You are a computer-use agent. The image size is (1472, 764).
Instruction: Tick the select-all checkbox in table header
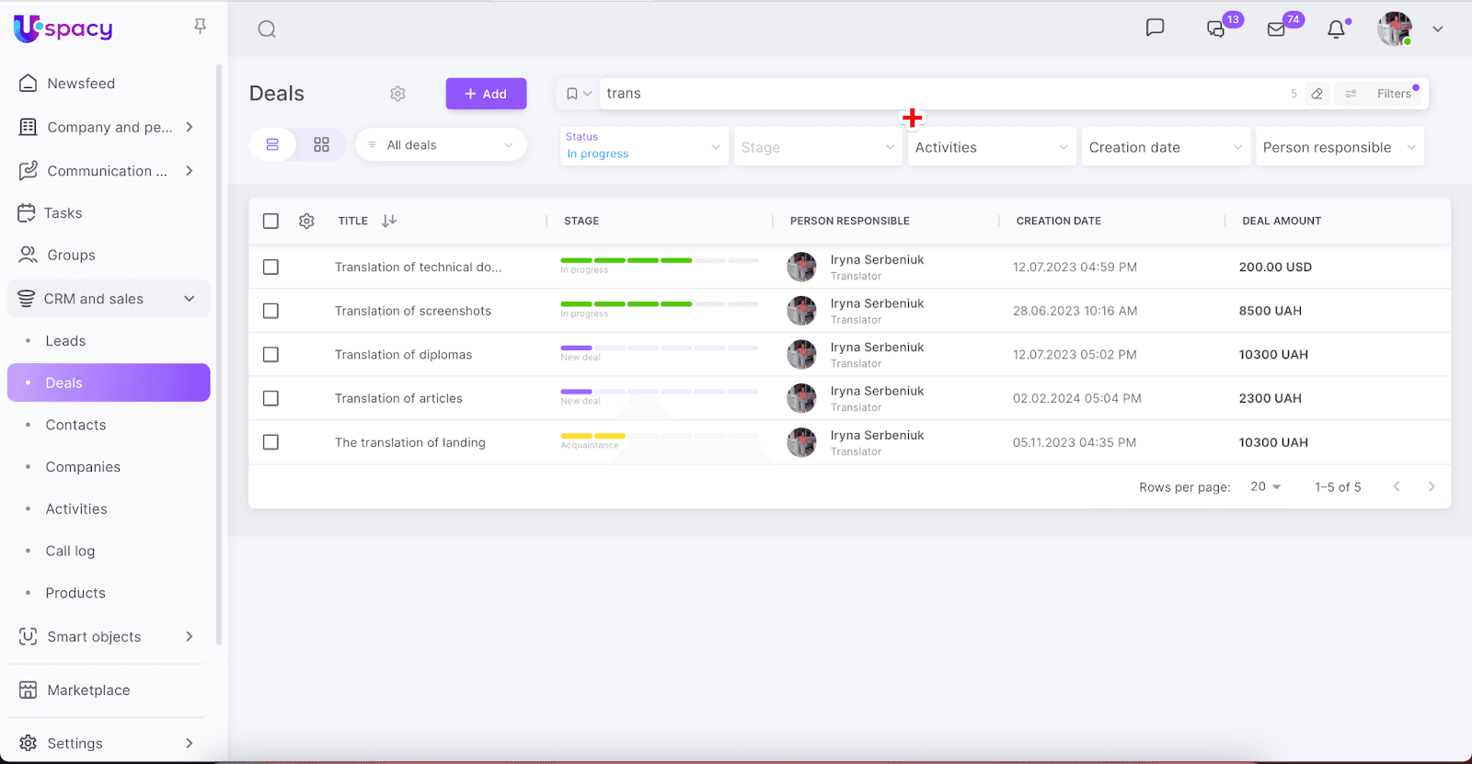point(270,222)
